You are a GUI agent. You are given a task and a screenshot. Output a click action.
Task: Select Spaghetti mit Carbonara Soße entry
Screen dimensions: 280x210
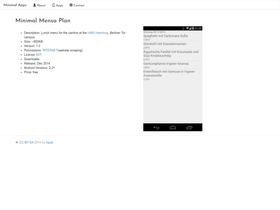[173, 37]
